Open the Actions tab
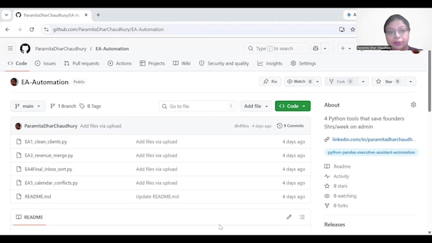 point(119,63)
